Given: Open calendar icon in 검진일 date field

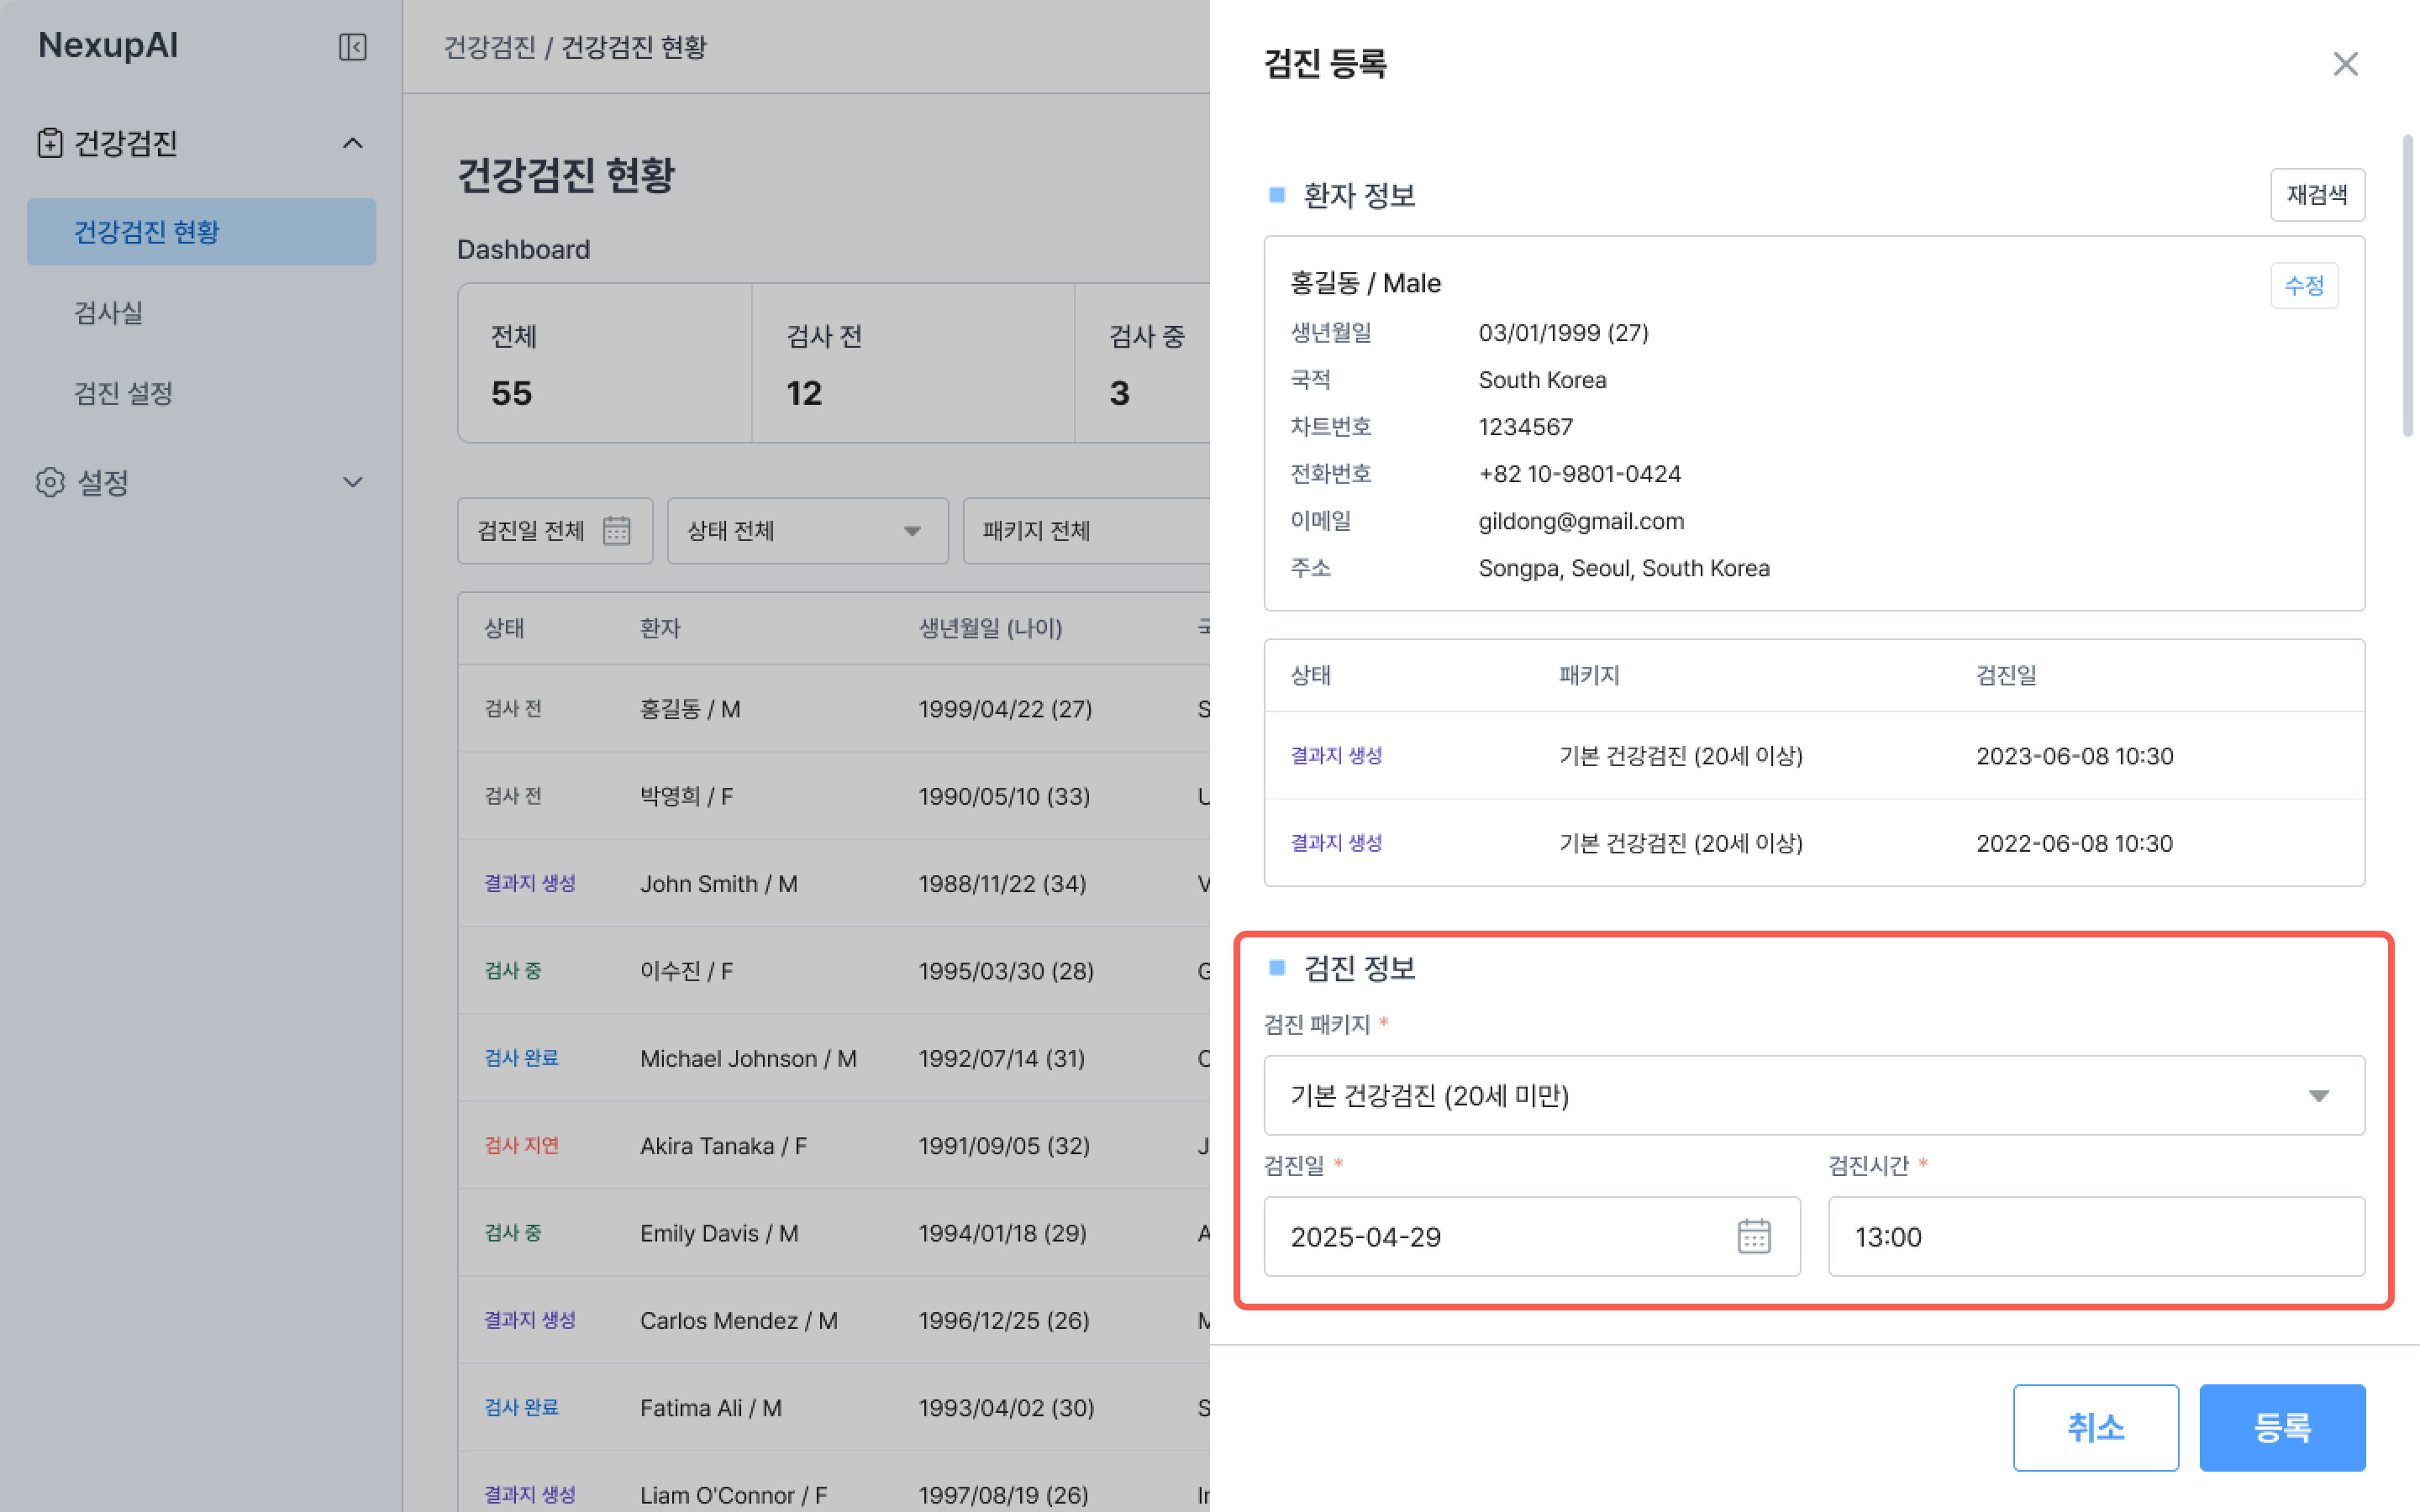Looking at the screenshot, I should tap(1753, 1236).
